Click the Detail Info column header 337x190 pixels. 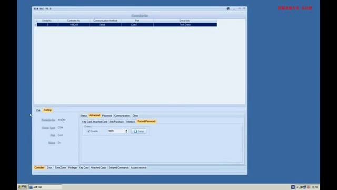coord(185,21)
